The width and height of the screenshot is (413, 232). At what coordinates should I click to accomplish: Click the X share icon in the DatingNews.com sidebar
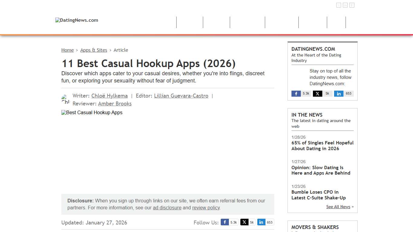322,94
